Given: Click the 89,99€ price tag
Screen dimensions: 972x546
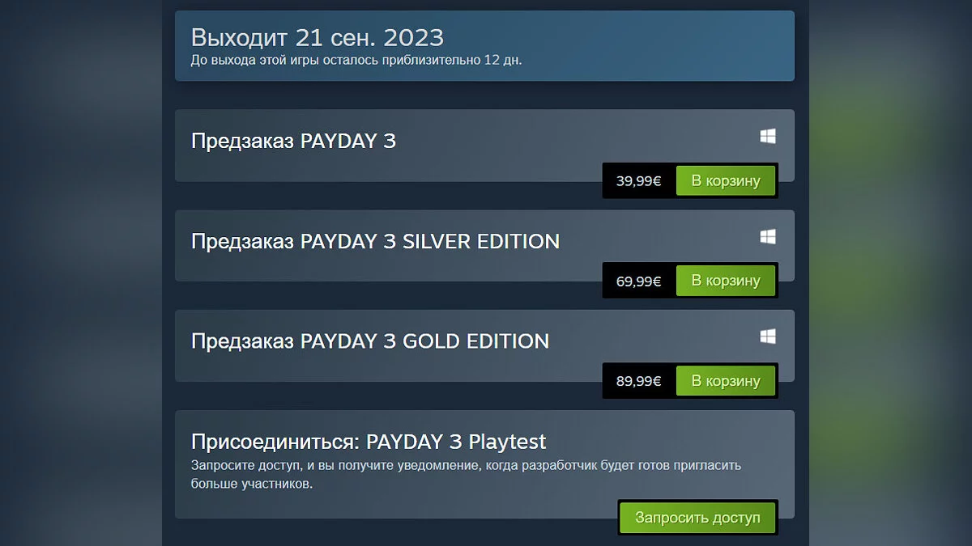Looking at the screenshot, I should click(638, 381).
